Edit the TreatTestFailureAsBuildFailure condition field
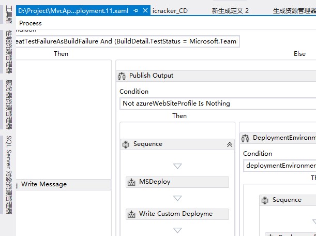Image resolution: width=316 pixels, height=236 pixels. 128,41
